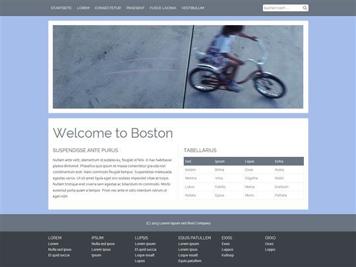Click the LOREM footer column heading
The height and width of the screenshot is (267, 356).
point(55,238)
